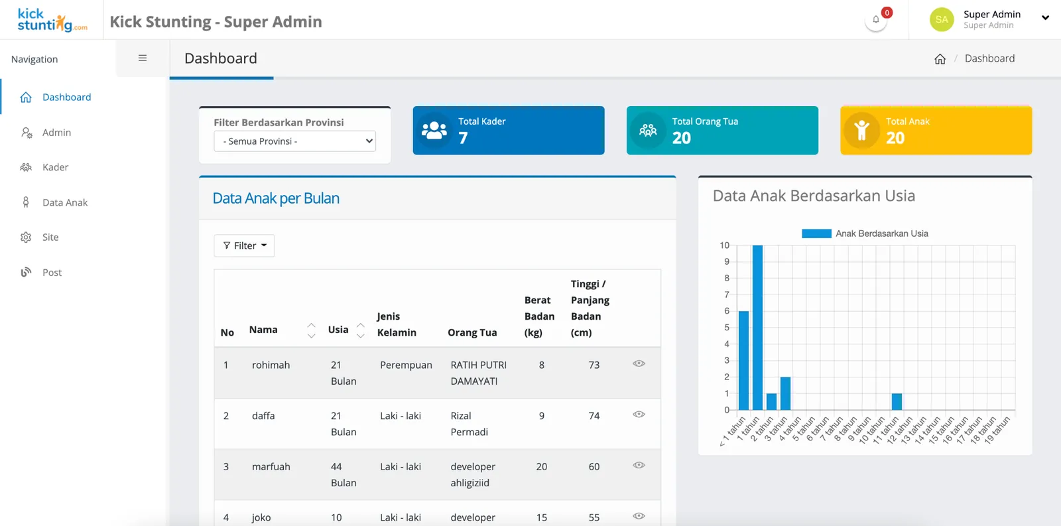1061x526 pixels.
Task: Click the 1 tahun bar in chart
Action: [x=757, y=328]
